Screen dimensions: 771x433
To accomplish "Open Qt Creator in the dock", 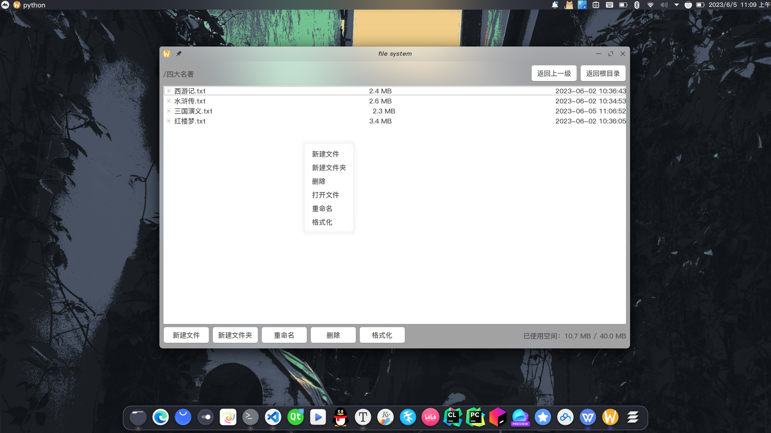I will click(x=296, y=417).
